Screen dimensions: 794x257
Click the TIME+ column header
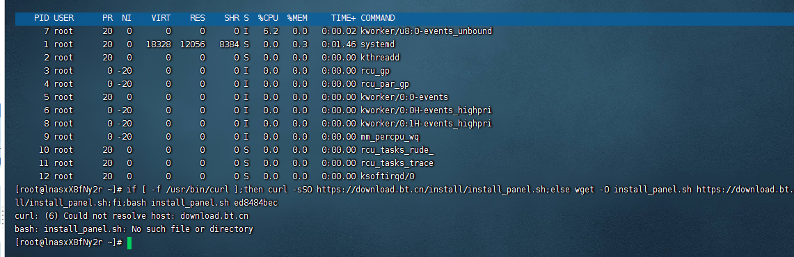pos(343,18)
